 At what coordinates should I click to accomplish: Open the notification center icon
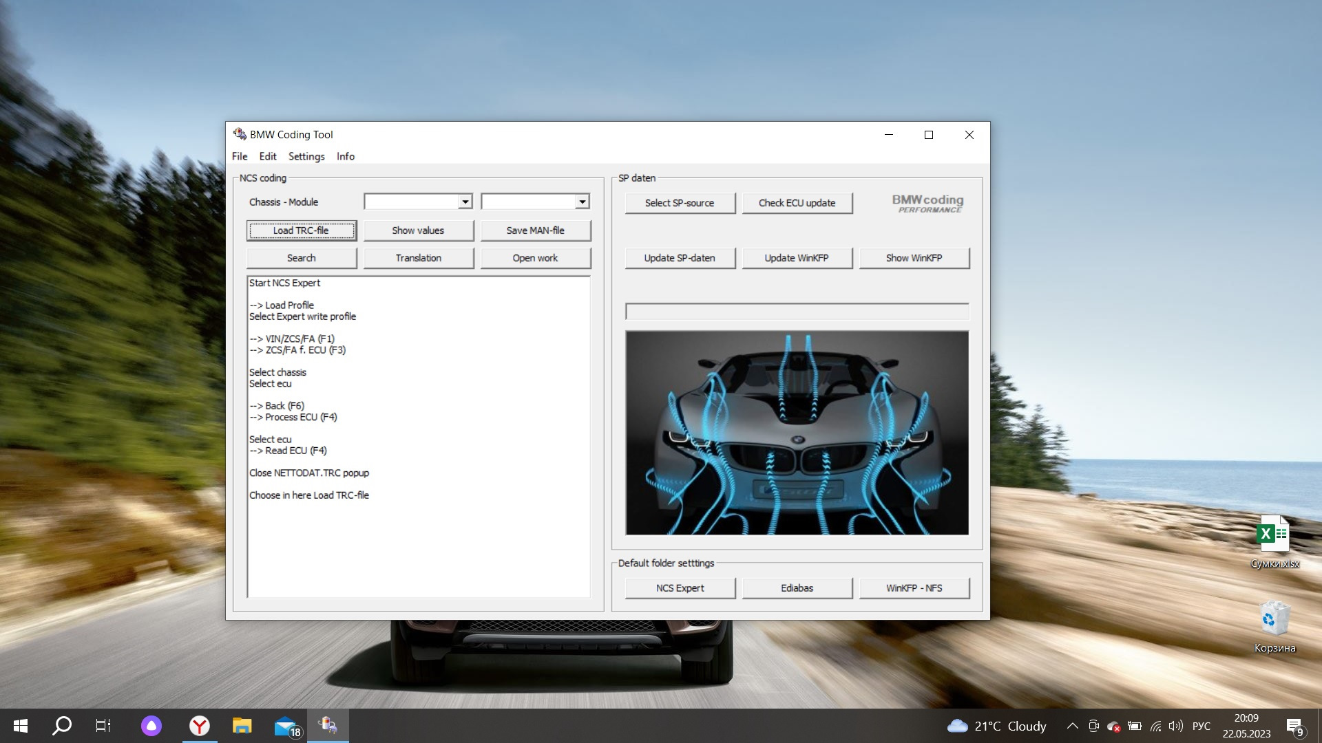pos(1295,726)
